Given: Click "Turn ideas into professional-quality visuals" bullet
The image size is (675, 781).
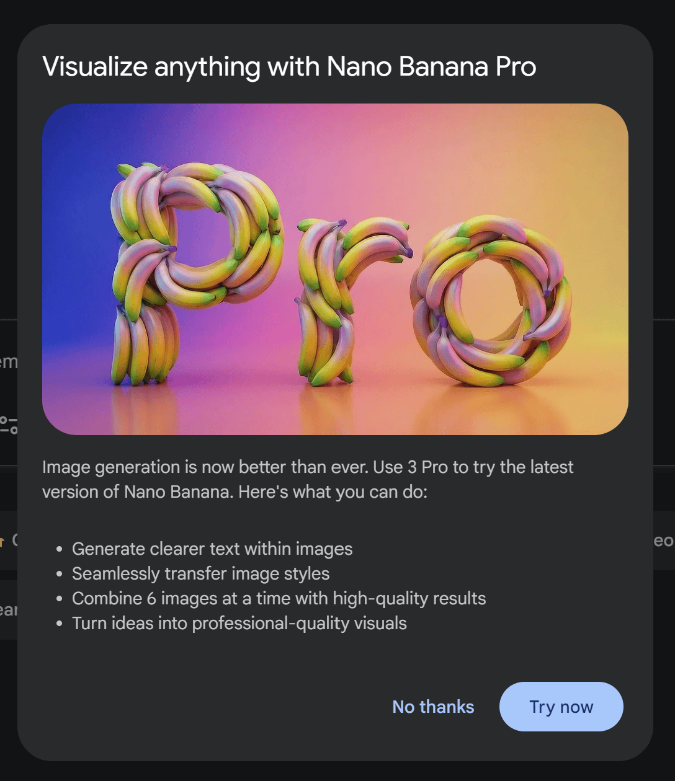Looking at the screenshot, I should (239, 623).
